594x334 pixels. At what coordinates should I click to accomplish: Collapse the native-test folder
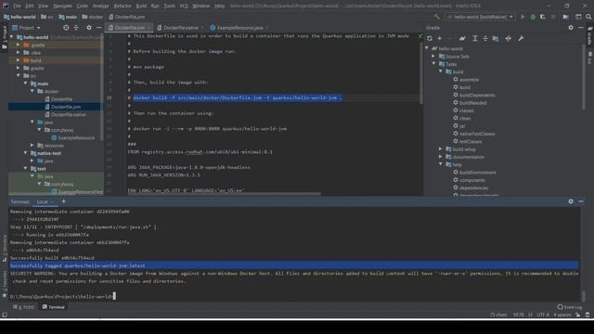25,153
